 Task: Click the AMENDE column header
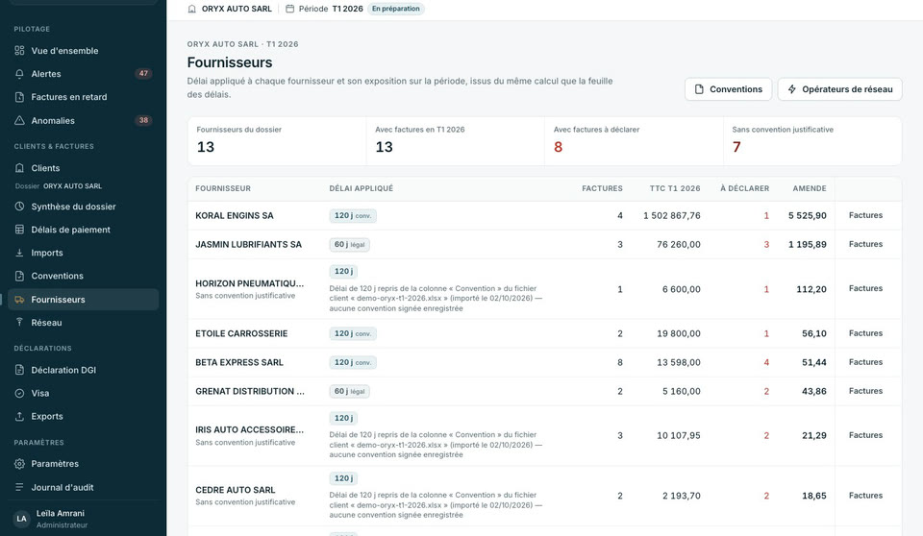click(810, 188)
